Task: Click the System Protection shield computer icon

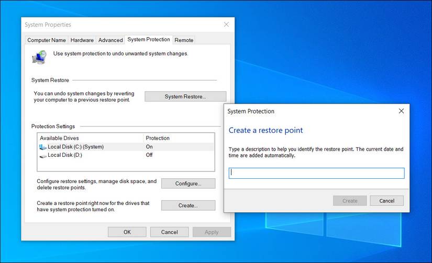Action: tap(39, 56)
